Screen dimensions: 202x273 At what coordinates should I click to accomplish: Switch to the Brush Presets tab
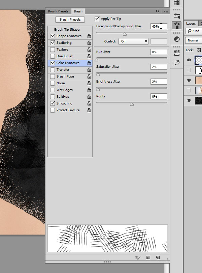click(x=58, y=11)
